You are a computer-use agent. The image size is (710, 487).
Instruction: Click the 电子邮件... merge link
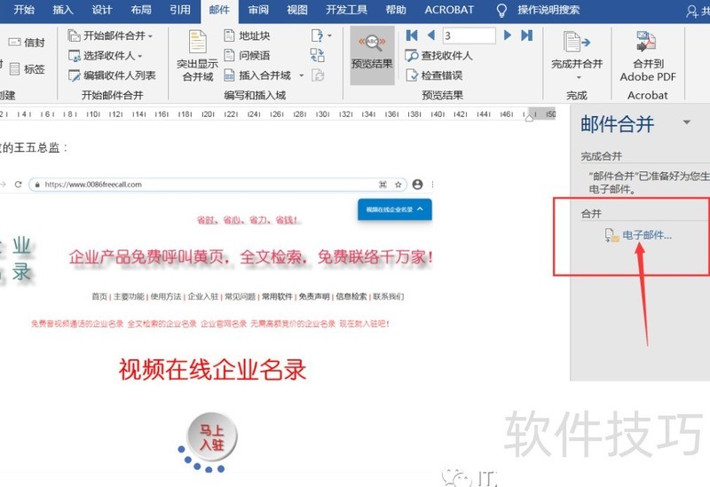(647, 235)
